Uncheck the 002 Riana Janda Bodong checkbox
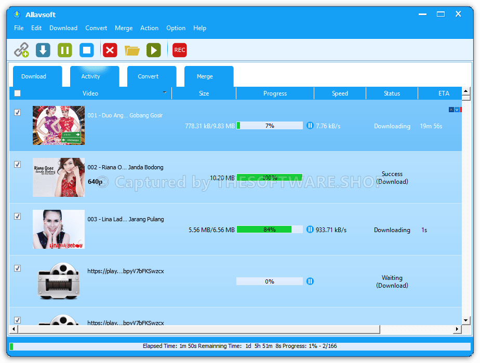The image size is (480, 363). pos(18,164)
